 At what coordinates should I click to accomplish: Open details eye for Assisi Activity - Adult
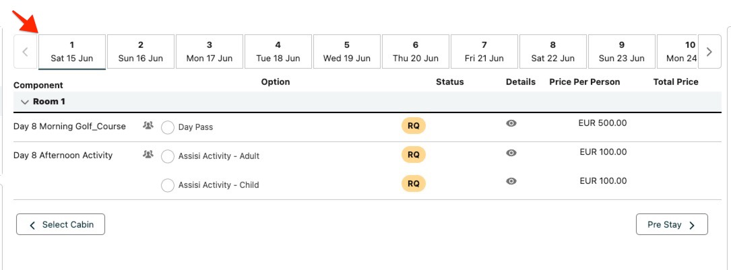pos(511,153)
